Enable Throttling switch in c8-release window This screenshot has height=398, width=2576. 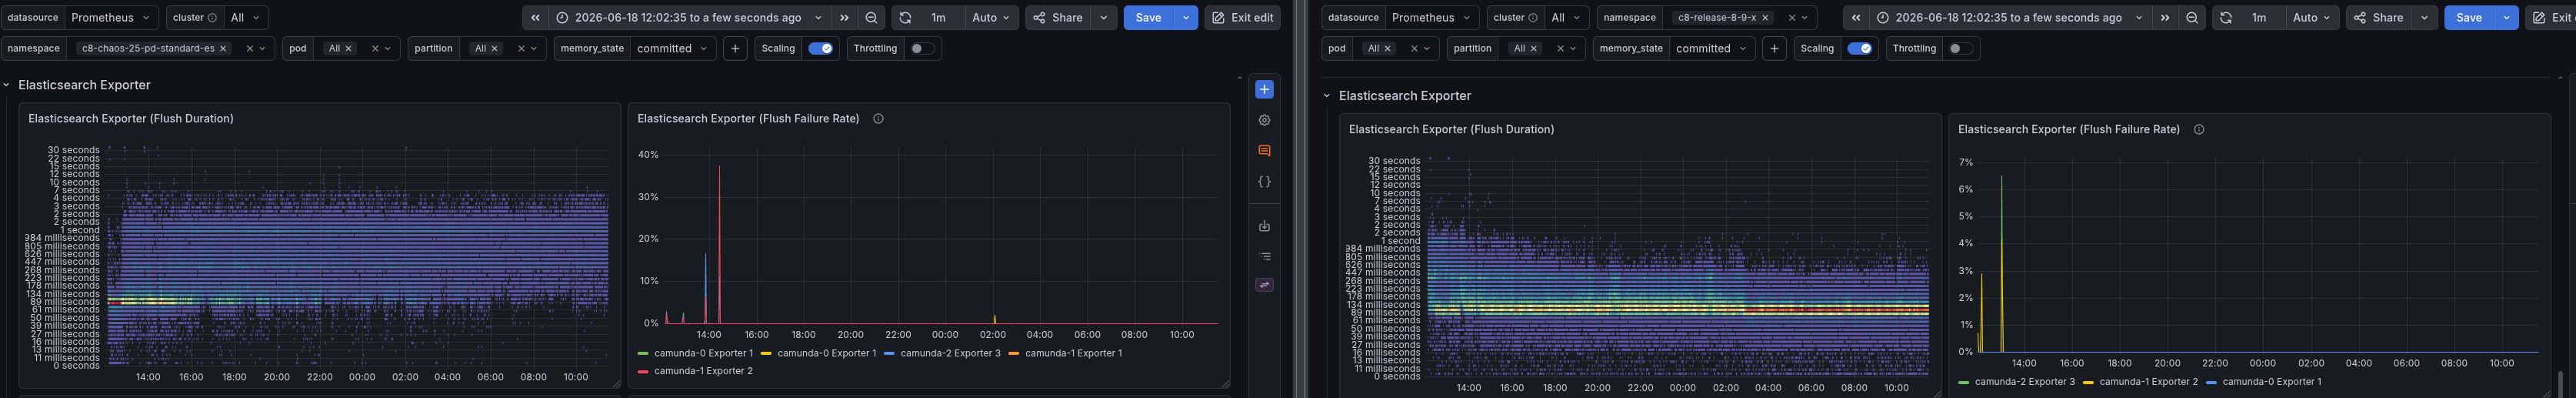click(1960, 48)
